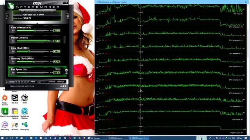Open File Explorer from taskbar
This screenshot has width=250, height=140.
tap(31, 138)
